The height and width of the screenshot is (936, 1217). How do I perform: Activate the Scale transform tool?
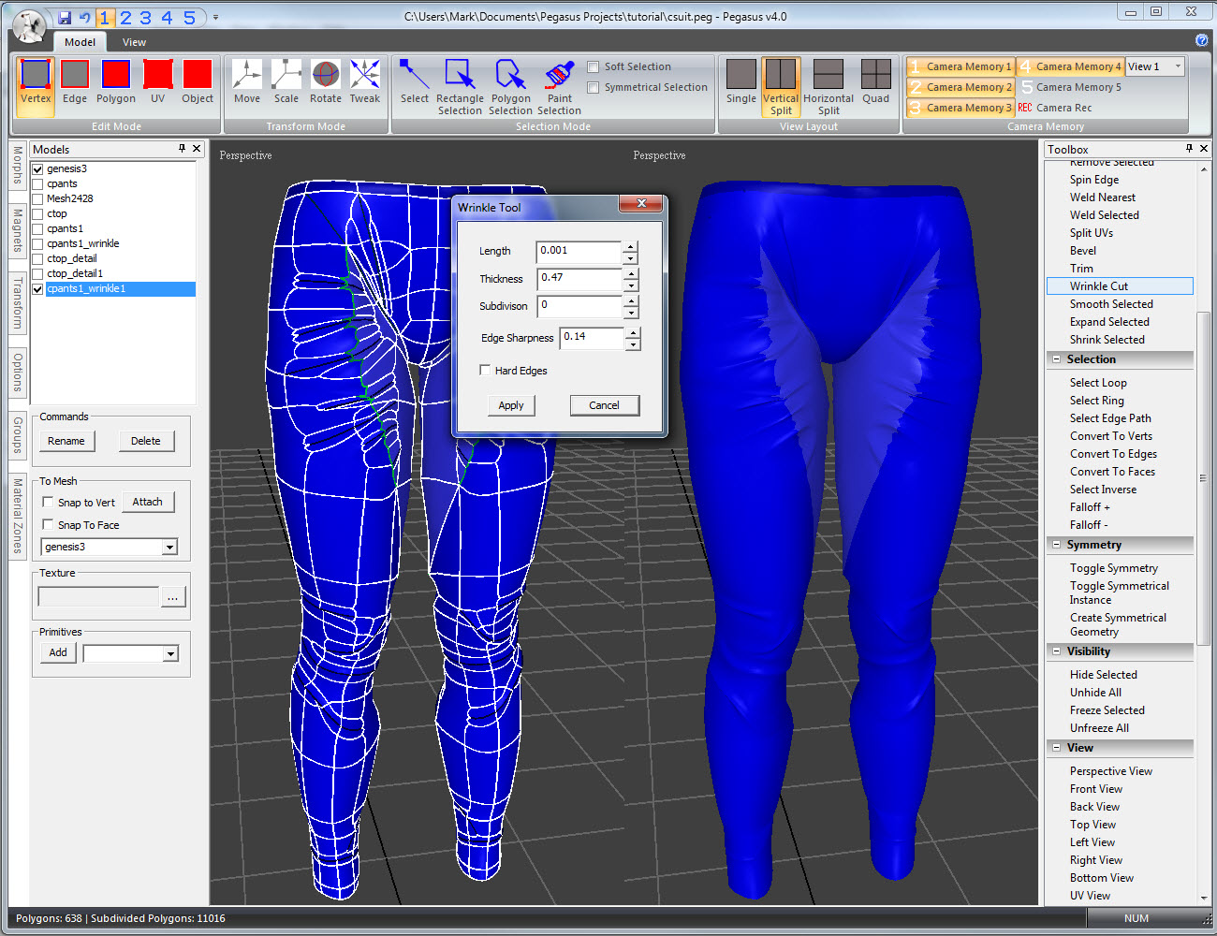pos(286,81)
